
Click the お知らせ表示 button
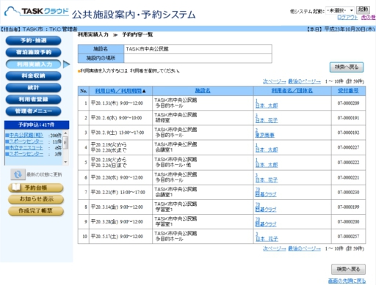36,199
